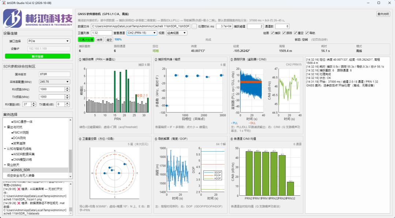The height and width of the screenshot is (218, 395).
Task: Toggle the 捕获 plot checkbox
Action: click(272, 33)
